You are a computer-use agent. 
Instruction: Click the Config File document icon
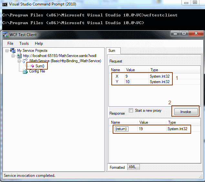25,71
